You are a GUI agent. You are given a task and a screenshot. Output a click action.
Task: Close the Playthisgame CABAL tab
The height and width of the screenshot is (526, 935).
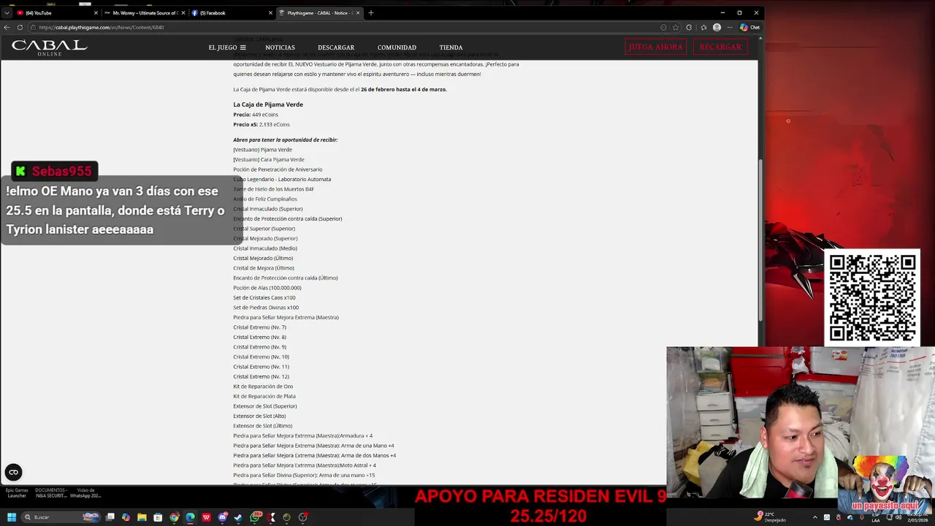coord(358,12)
